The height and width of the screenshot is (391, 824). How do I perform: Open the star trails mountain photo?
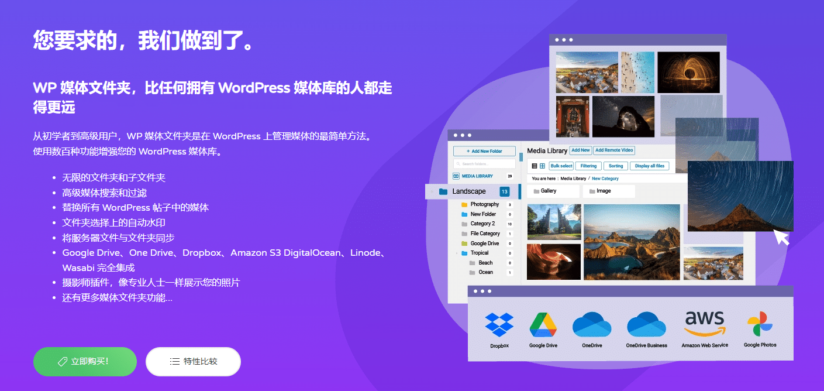[740, 196]
